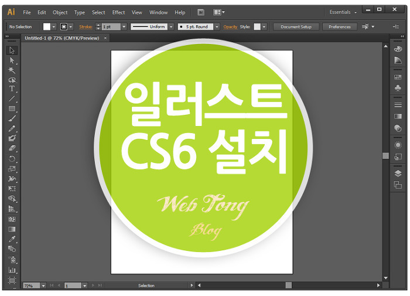The image size is (410, 296).
Task: Open the Gradient panel icon
Action: point(398,116)
